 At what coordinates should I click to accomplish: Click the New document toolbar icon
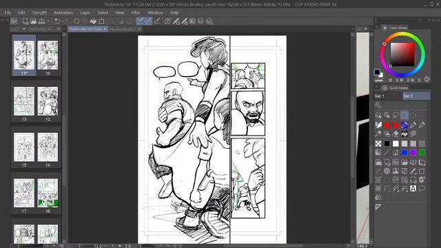click(25, 21)
